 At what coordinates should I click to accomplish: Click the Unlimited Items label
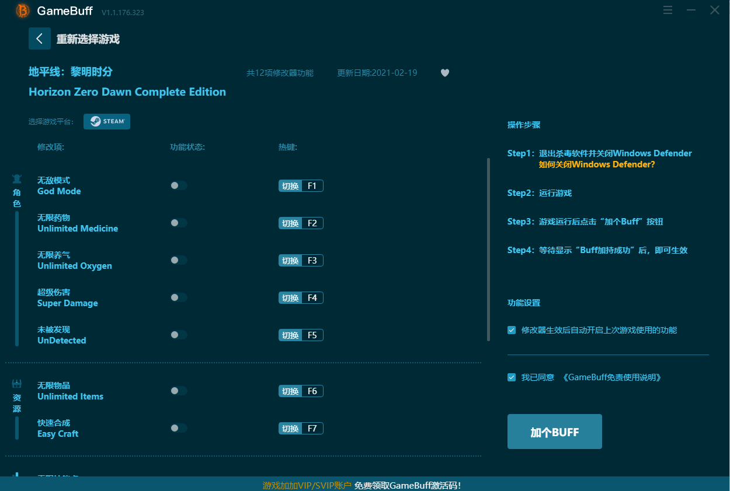pos(70,397)
